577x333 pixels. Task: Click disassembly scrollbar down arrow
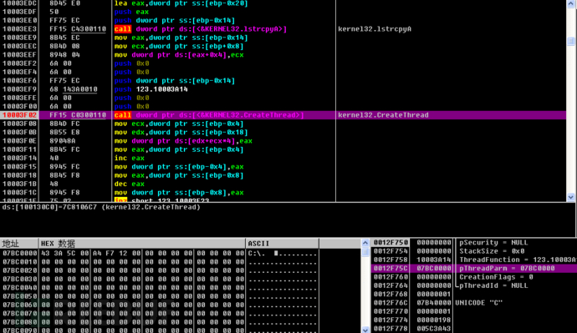(571, 197)
